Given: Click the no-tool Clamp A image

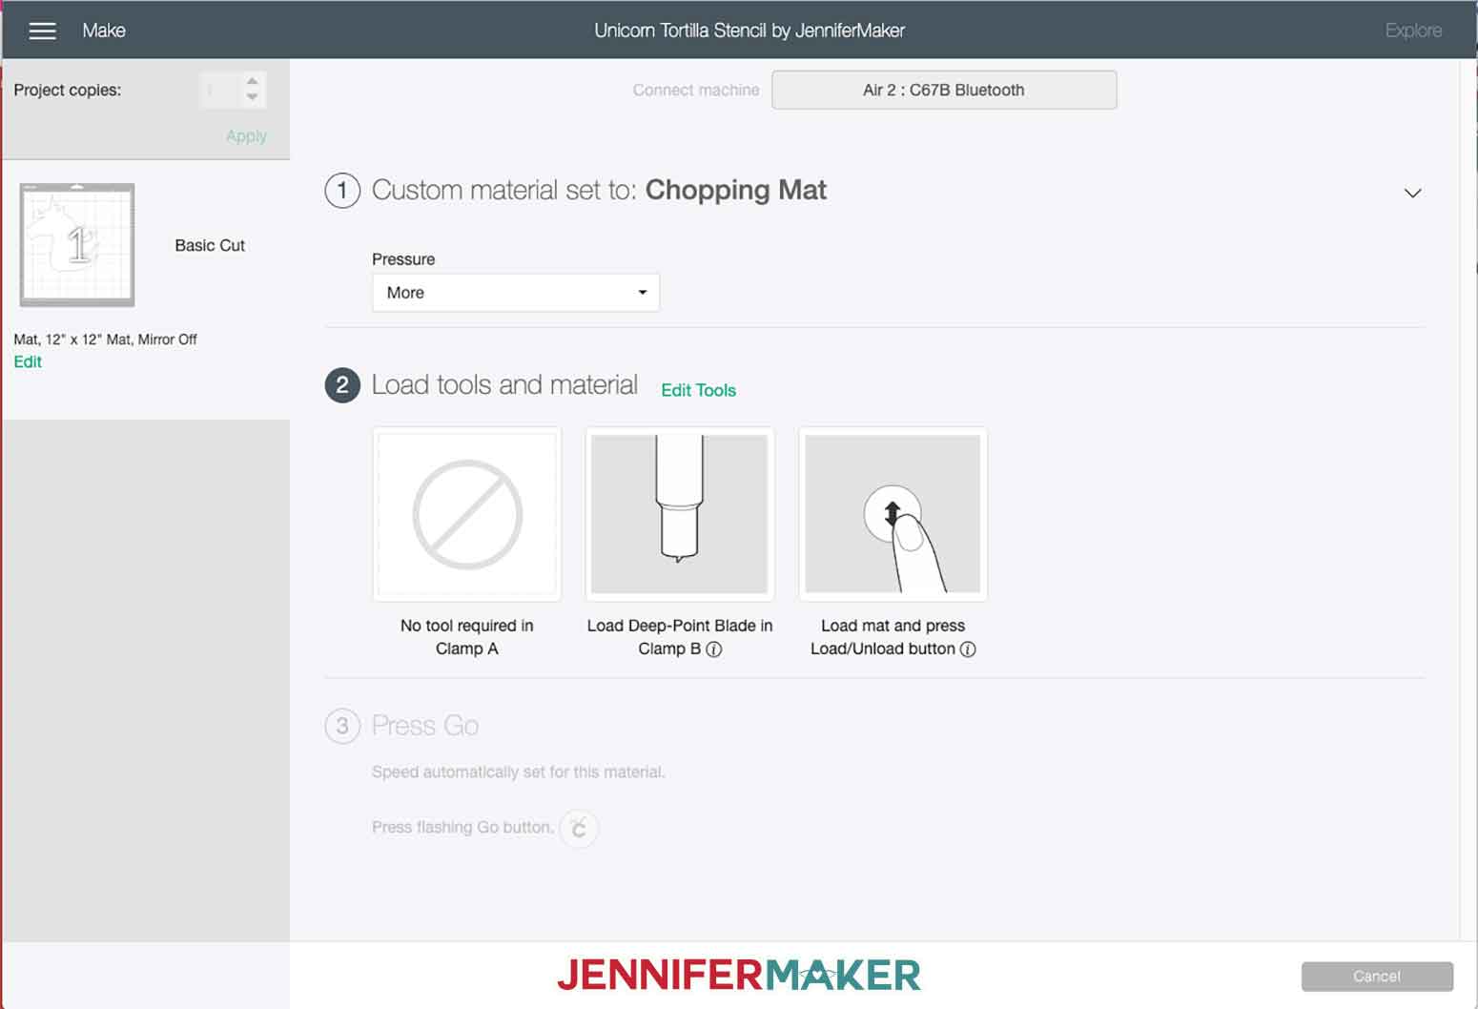Looking at the screenshot, I should (467, 514).
